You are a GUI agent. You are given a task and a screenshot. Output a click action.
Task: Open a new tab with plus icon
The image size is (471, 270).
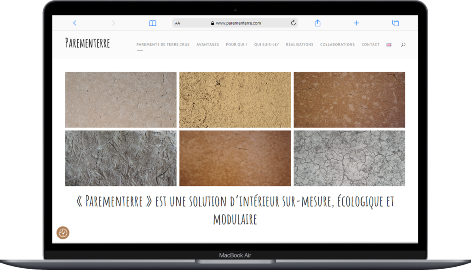(x=356, y=23)
